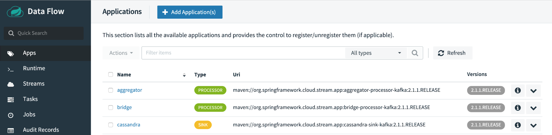Open the Actions dropdown

click(x=121, y=53)
